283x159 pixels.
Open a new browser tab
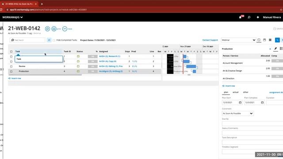tap(42, 4)
